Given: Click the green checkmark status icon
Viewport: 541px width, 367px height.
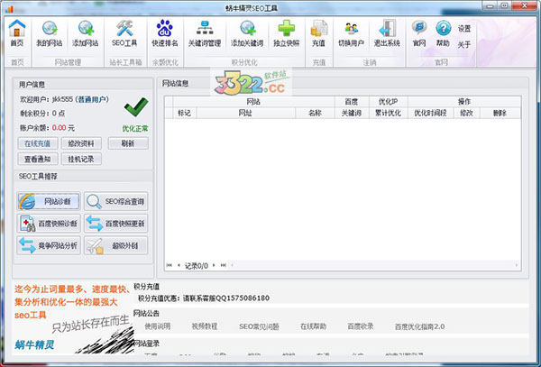Looking at the screenshot, I should point(136,107).
